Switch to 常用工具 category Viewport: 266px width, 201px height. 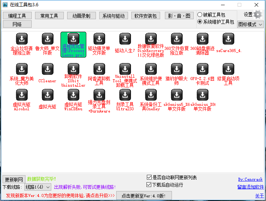(x=49, y=16)
